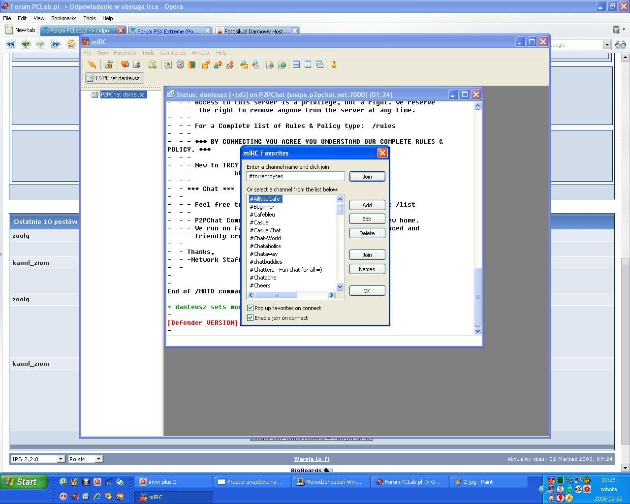This screenshot has width=630, height=504.
Task: Open iriver plus 2 taskbar button
Action: pos(174,482)
